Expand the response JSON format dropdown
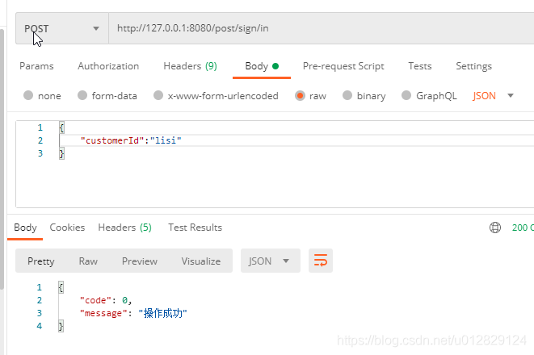 (x=271, y=261)
